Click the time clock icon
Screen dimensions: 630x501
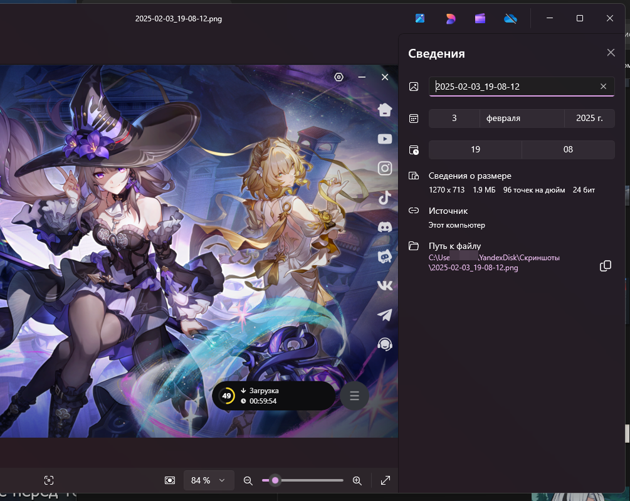pyautogui.click(x=414, y=150)
